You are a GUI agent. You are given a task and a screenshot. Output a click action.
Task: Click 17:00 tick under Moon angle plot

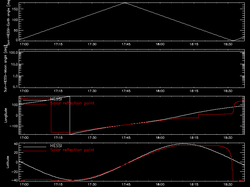coord(24,91)
